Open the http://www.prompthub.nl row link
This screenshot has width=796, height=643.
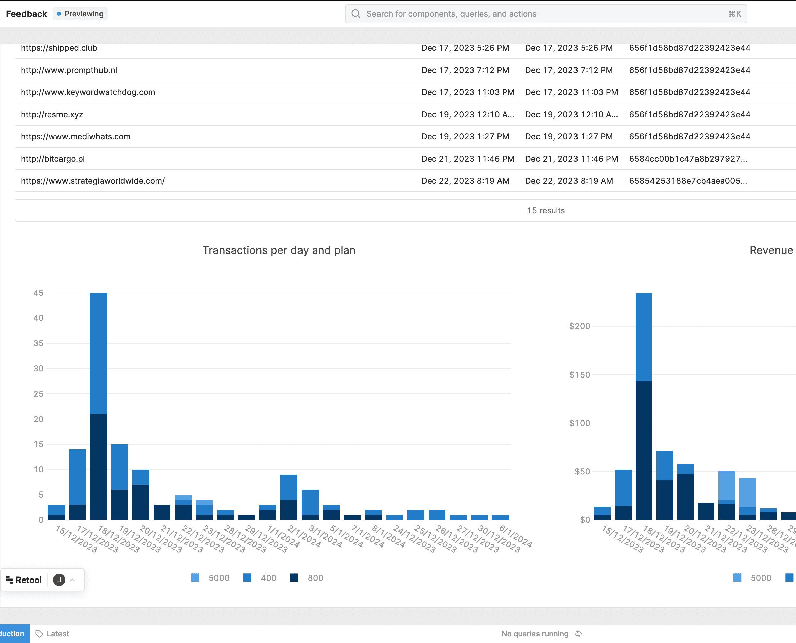click(69, 70)
